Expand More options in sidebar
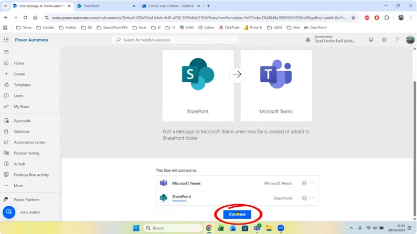 (x=18, y=186)
